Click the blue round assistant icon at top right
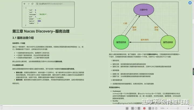This screenshot has width=194, height=110. coord(190,3)
